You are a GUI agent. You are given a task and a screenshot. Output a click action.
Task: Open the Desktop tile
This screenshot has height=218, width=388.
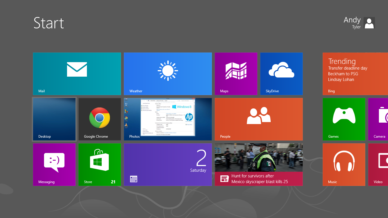(x=54, y=119)
